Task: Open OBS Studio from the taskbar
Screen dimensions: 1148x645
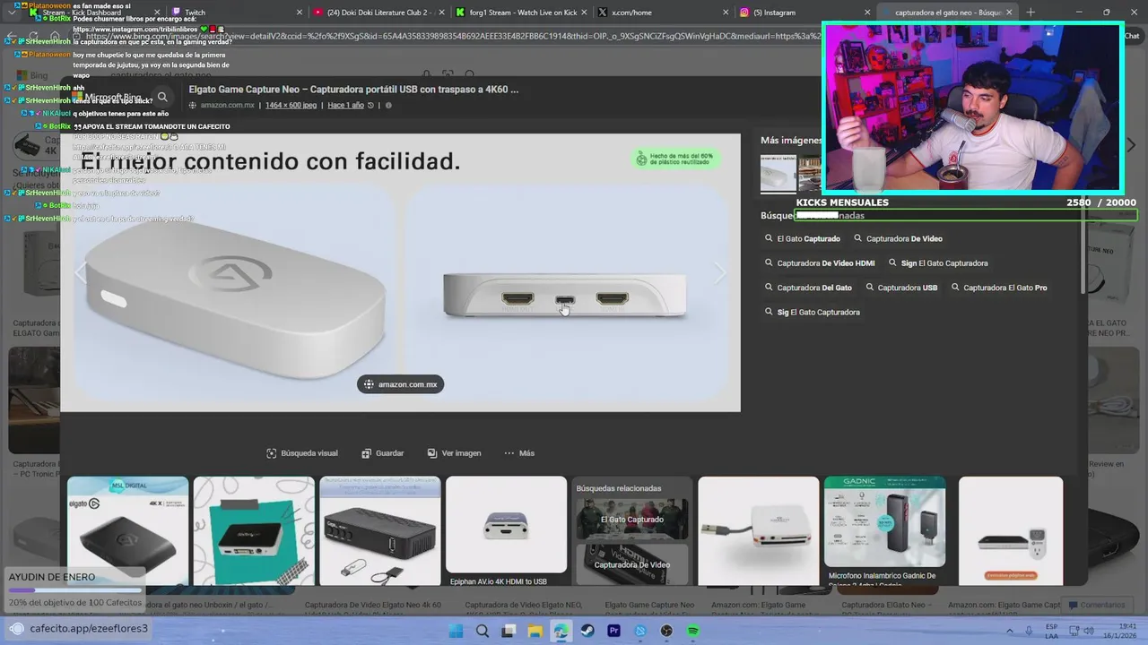Action: pyautogui.click(x=666, y=631)
